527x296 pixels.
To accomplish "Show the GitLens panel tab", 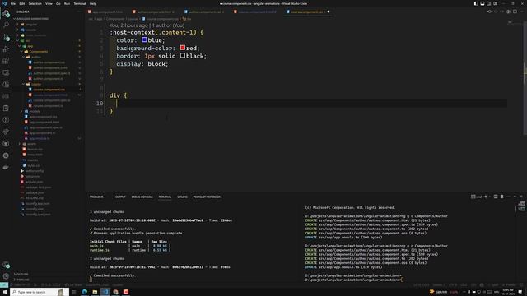I will click(182, 197).
